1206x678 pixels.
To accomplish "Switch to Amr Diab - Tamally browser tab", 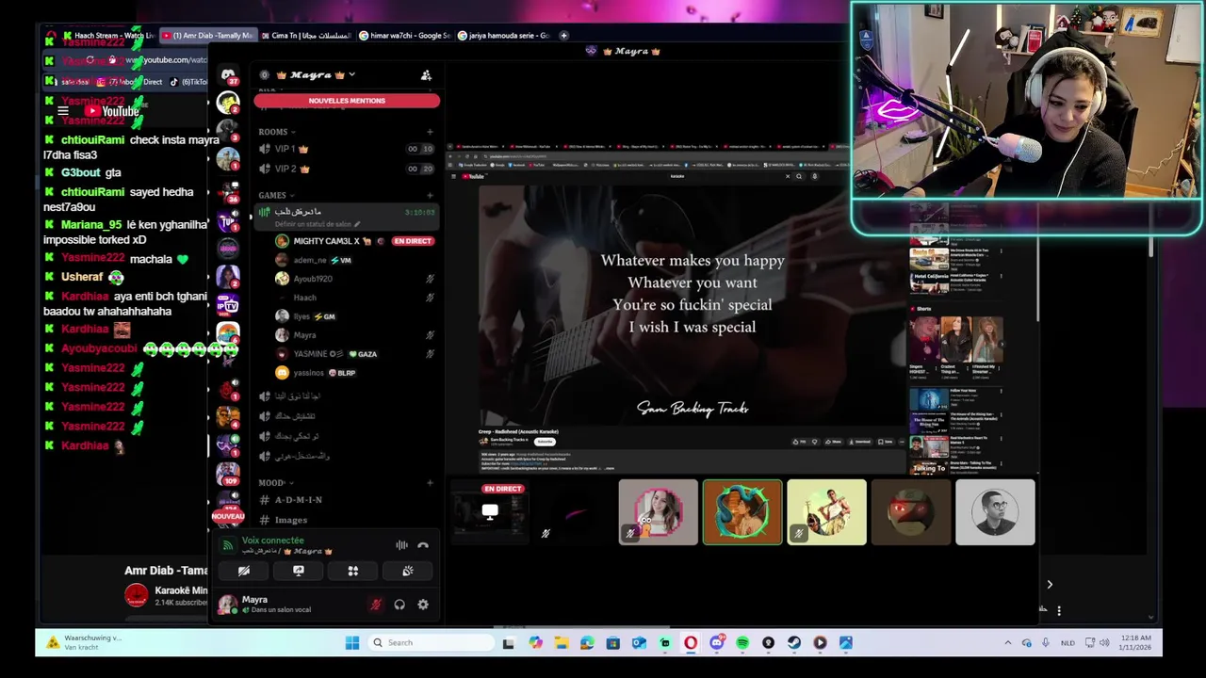I will pos(207,36).
